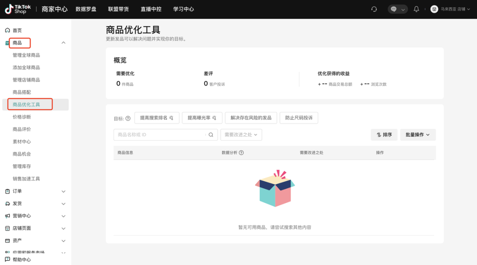Open the 帮助中心 help icon at sidebar bottom
This screenshot has height=265, width=477.
(x=6, y=259)
